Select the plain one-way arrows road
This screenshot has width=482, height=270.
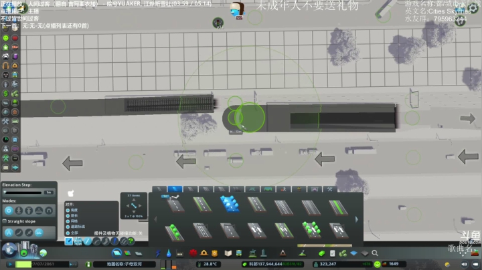256,231
